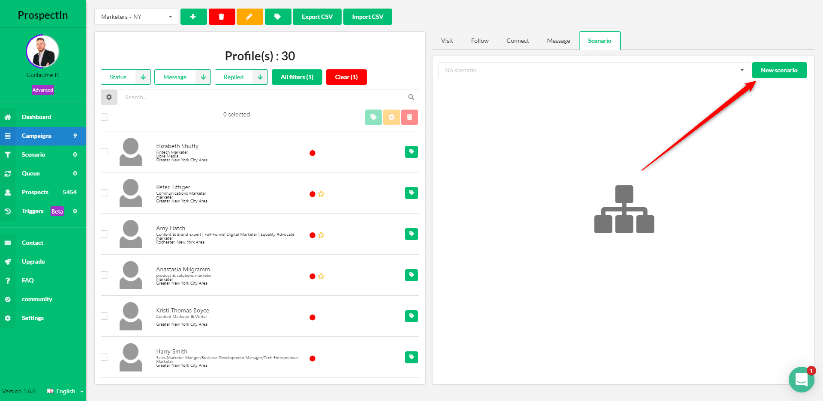Click the tag icon for Peter Tittiger

pyautogui.click(x=411, y=193)
